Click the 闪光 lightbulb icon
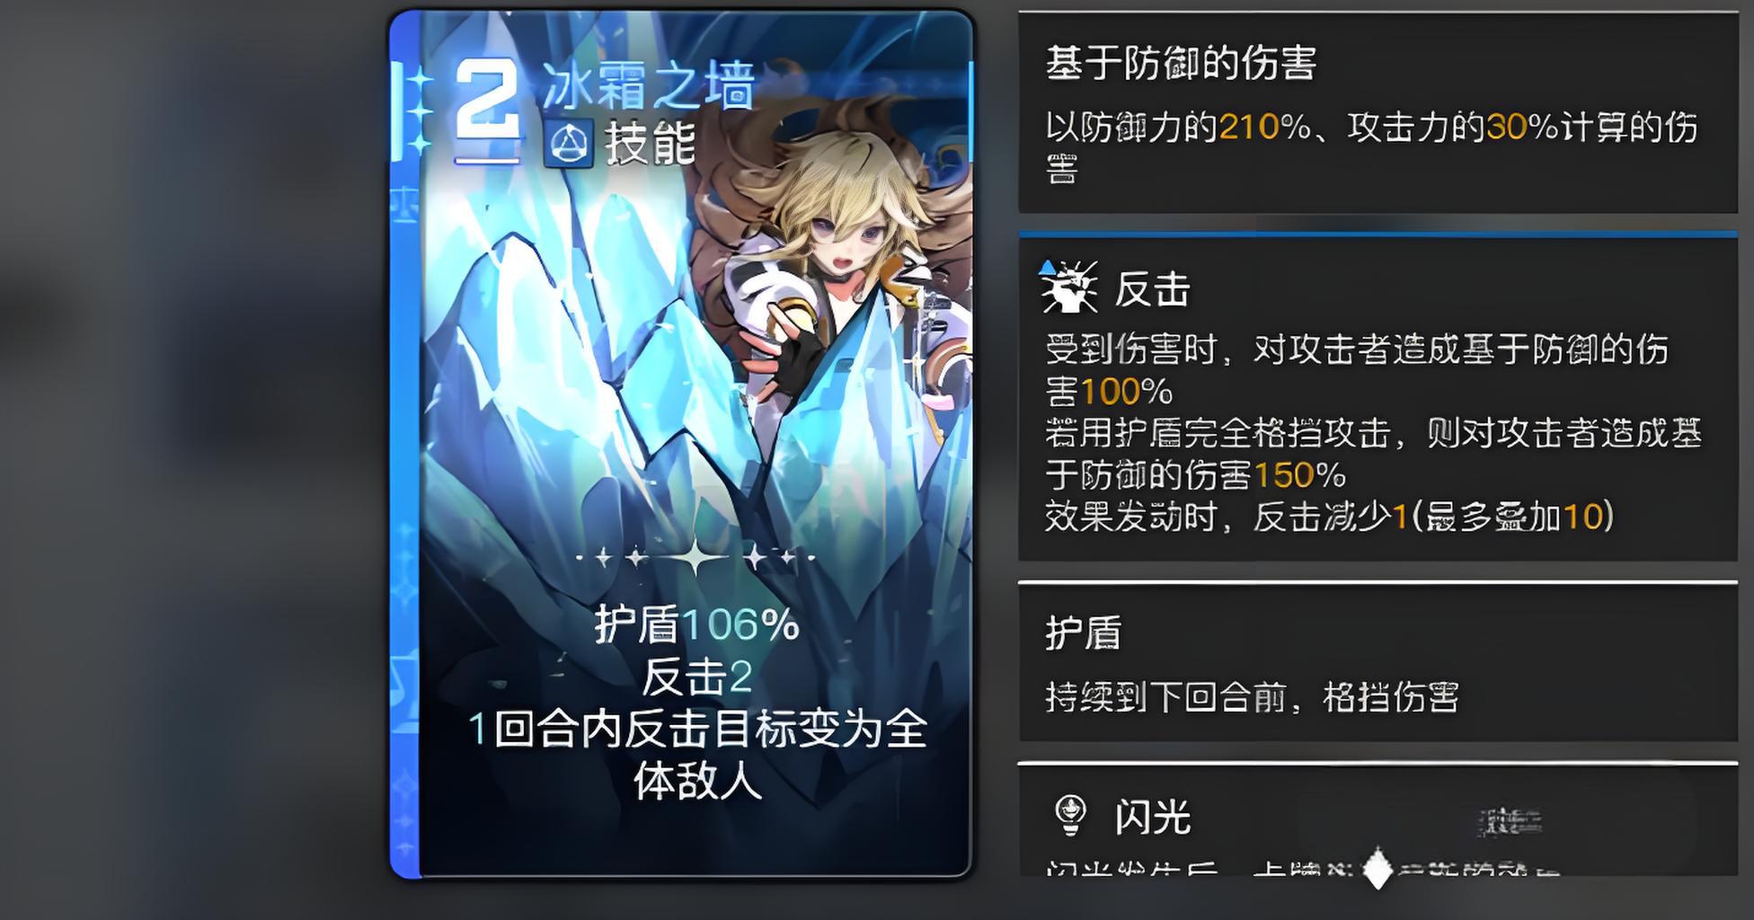Screen dimensions: 1754x920 [x=1069, y=816]
